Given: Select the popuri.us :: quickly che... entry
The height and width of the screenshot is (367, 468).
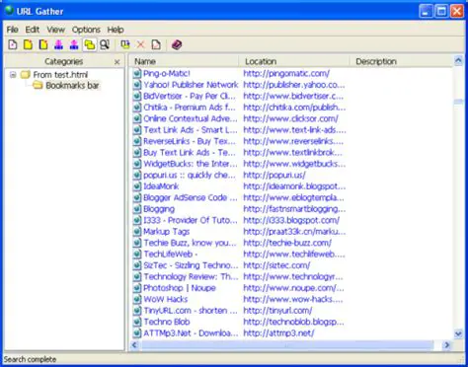Looking at the screenshot, I should point(190,175).
